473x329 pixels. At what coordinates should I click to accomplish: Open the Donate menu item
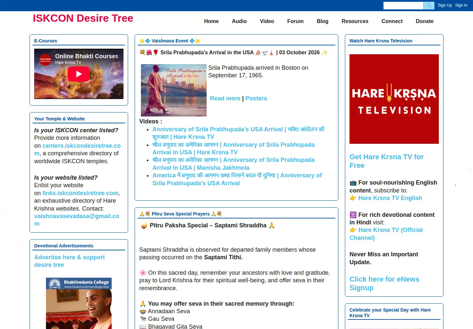pyautogui.click(x=424, y=21)
